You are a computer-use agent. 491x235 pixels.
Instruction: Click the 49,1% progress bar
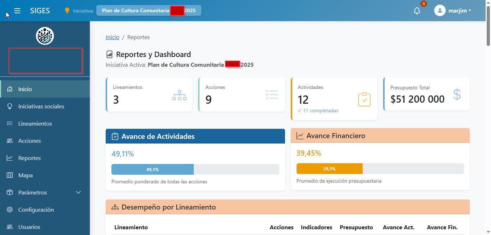point(152,169)
